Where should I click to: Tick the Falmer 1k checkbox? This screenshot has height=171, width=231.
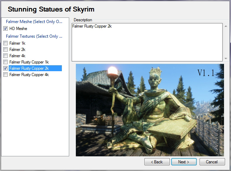6,43
